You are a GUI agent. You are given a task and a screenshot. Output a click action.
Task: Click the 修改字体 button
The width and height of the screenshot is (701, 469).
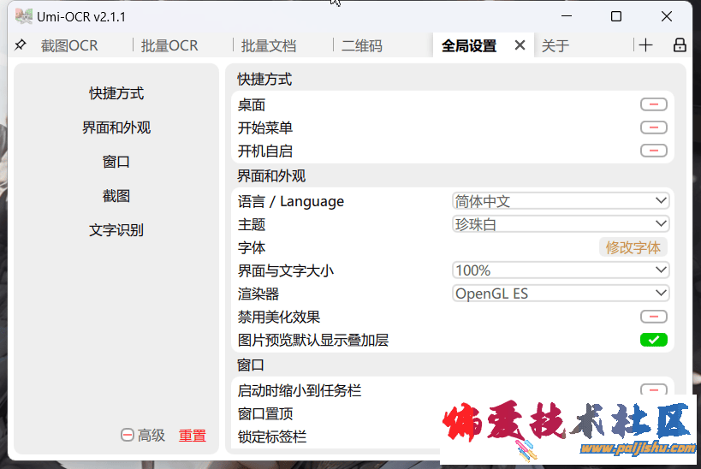coord(633,247)
